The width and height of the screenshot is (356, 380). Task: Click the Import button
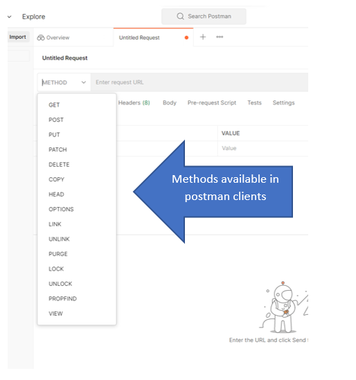(x=18, y=37)
